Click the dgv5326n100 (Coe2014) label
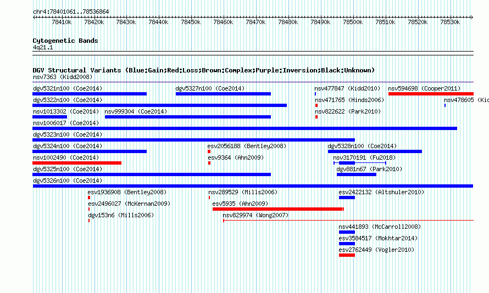The height and width of the screenshot is (293, 489). (x=68, y=181)
